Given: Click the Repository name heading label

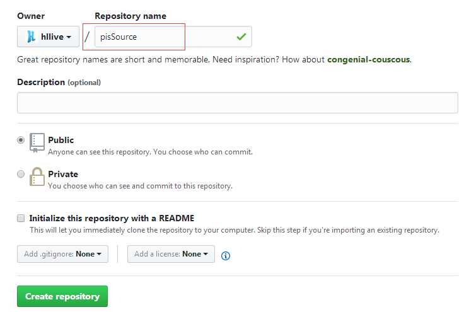Looking at the screenshot, I should [x=130, y=16].
